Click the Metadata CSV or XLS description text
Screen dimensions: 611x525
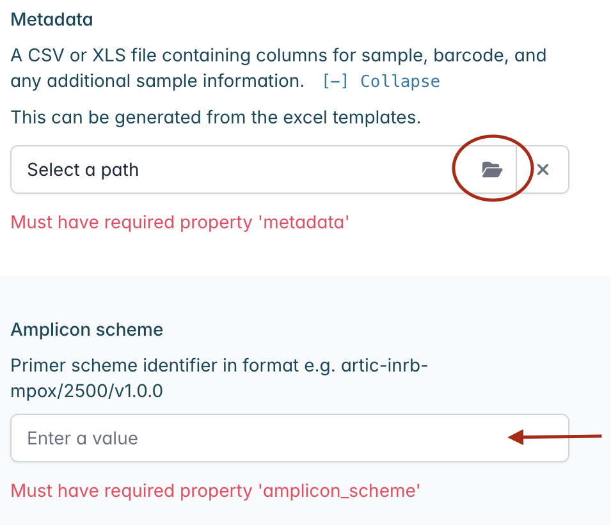click(x=278, y=68)
